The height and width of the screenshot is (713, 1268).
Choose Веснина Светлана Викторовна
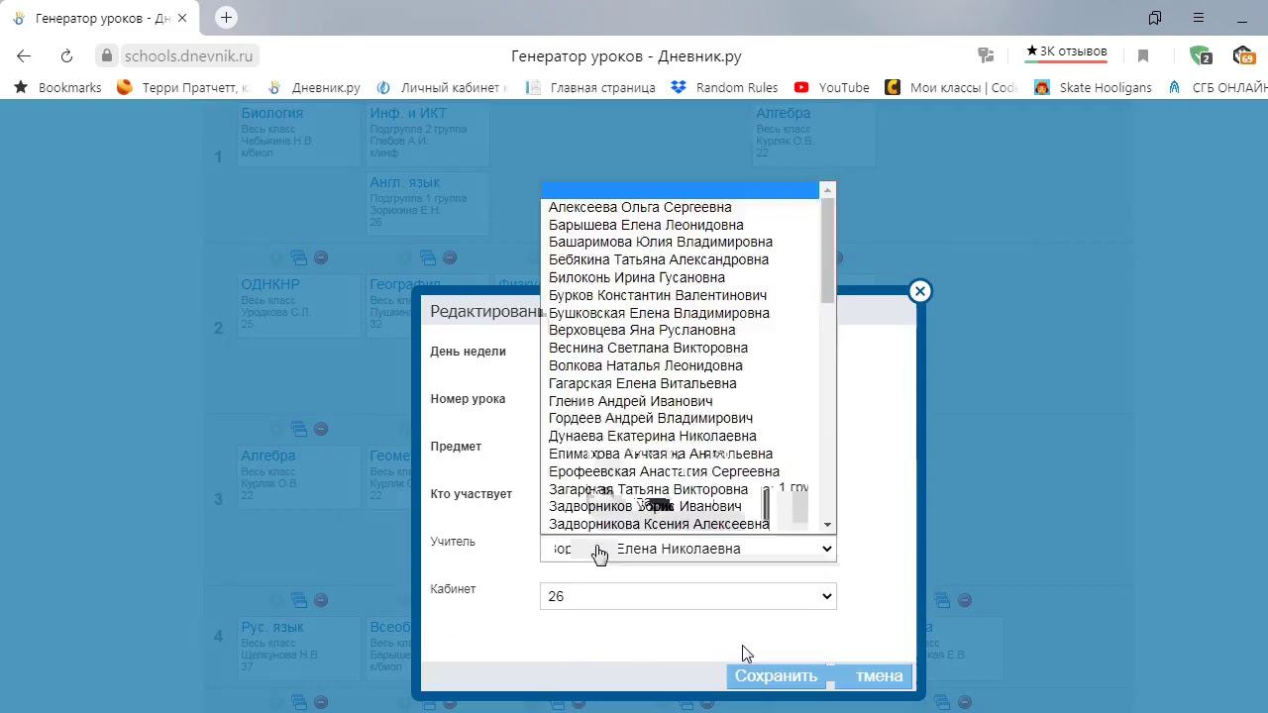(x=681, y=348)
